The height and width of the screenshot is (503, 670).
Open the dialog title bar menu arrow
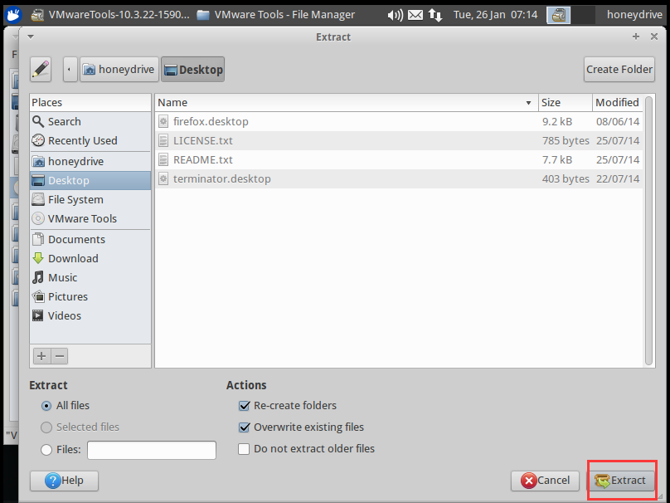coord(31,37)
